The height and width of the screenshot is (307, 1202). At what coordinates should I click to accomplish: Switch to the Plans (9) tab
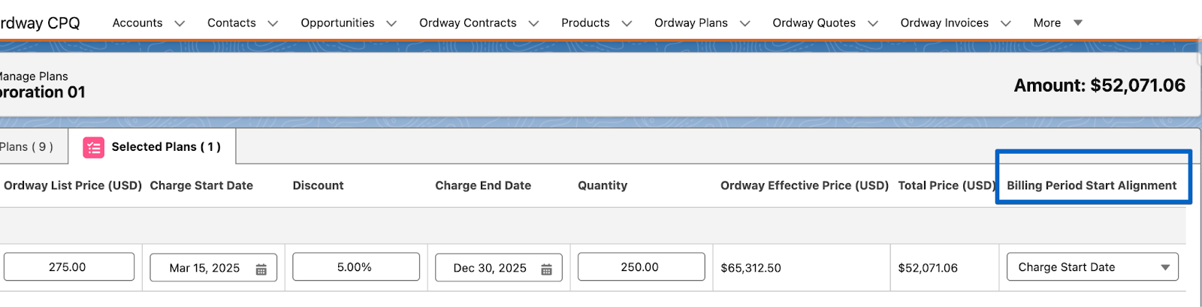pos(26,147)
